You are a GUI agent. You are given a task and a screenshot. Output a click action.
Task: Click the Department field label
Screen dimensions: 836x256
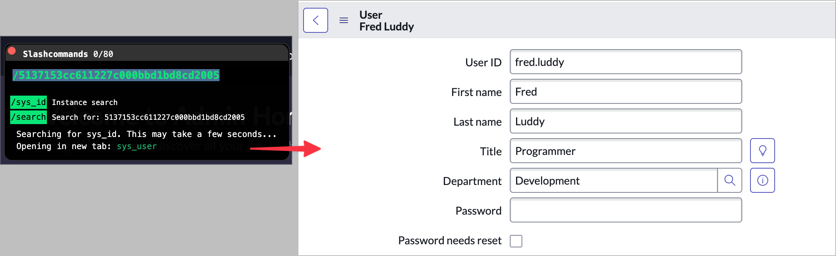pyautogui.click(x=472, y=181)
